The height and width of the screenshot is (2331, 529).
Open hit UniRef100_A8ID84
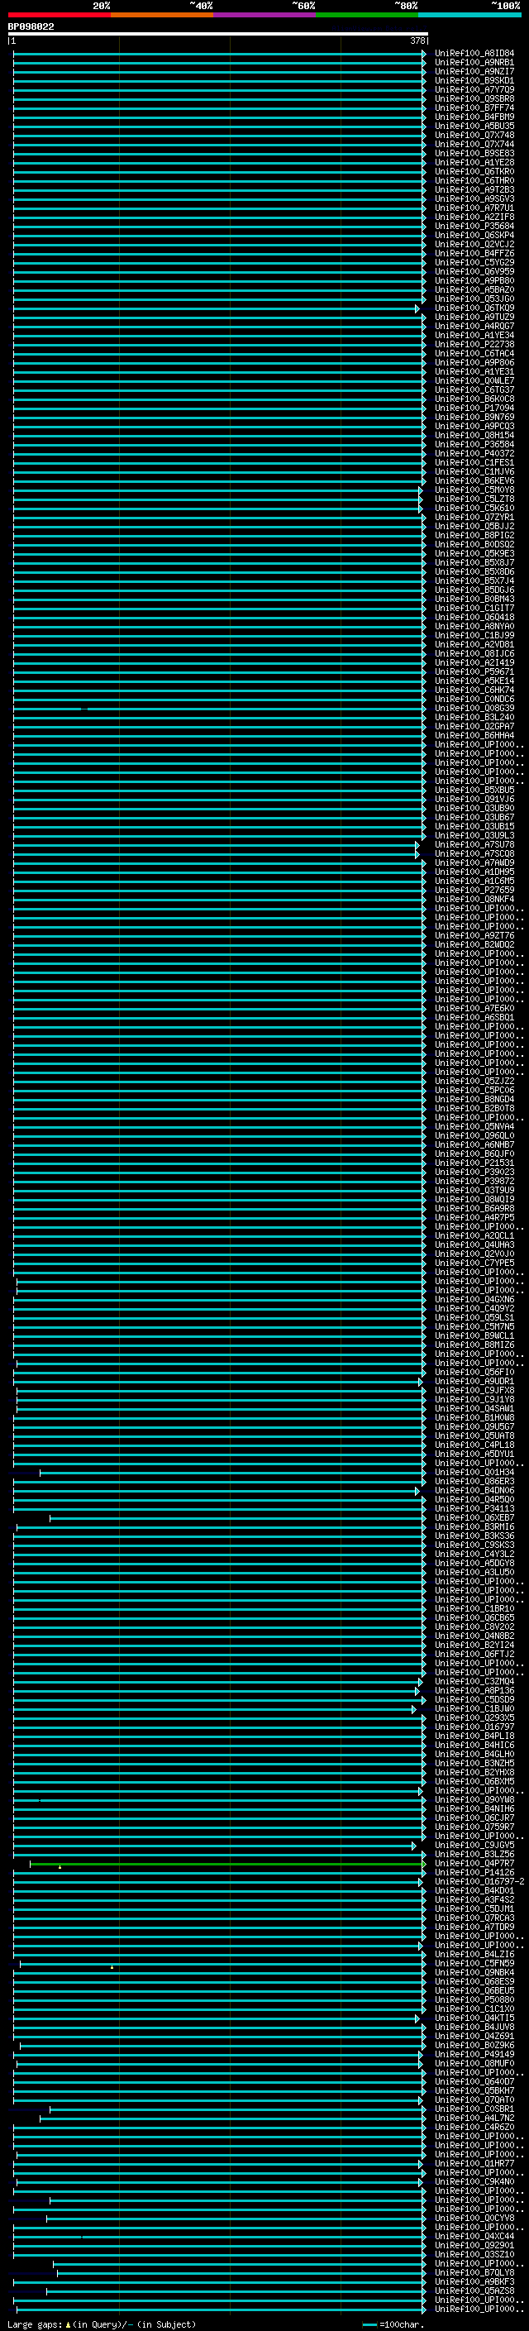coord(474,54)
